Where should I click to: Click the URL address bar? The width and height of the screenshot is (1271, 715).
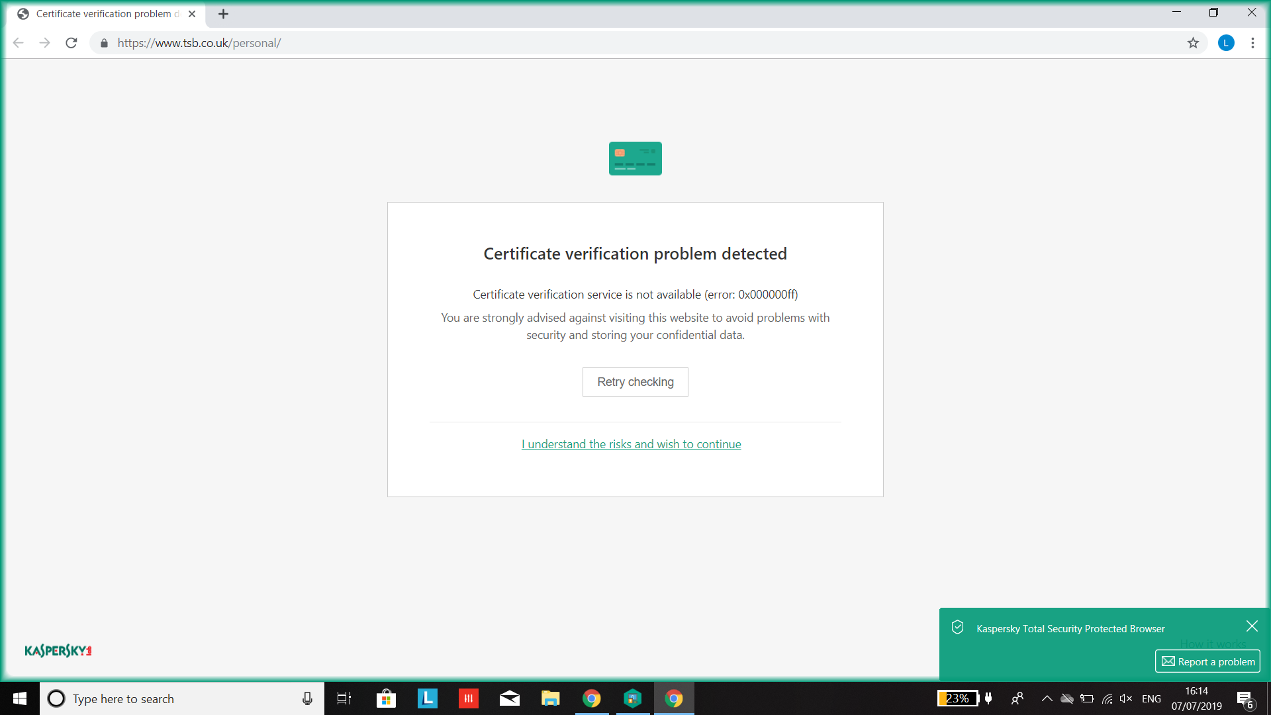(x=596, y=43)
